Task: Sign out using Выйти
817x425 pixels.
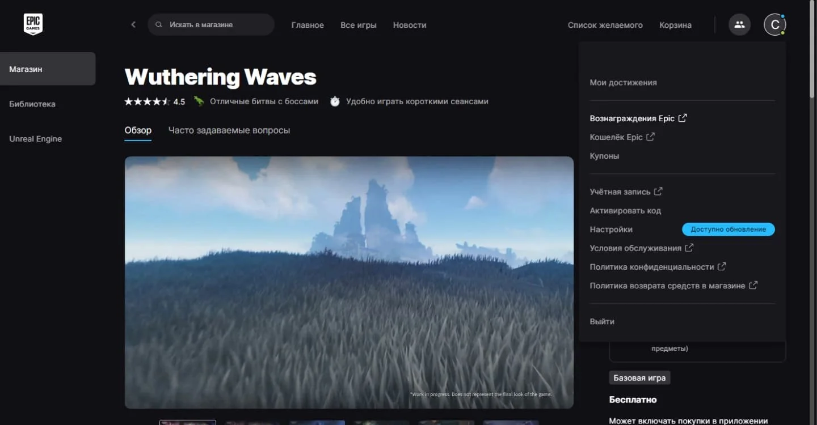Action: pyautogui.click(x=602, y=321)
